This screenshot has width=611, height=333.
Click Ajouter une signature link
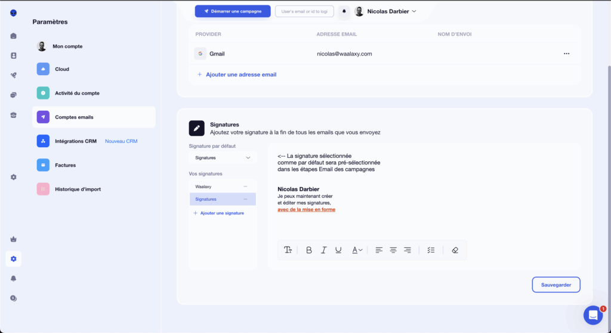pos(218,213)
